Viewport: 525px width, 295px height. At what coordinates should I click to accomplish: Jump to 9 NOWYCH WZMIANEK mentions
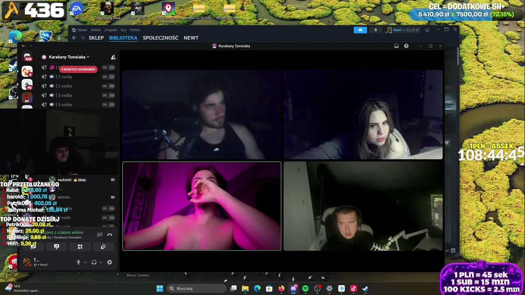(79, 69)
